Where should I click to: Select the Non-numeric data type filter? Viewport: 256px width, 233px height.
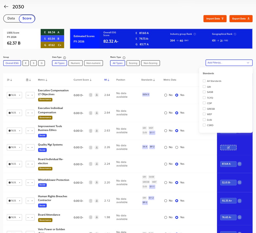94,63
